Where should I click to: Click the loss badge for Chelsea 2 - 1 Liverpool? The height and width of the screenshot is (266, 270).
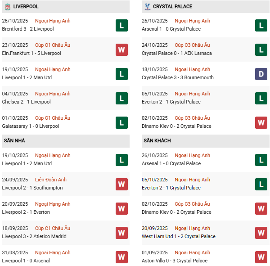click(121, 98)
